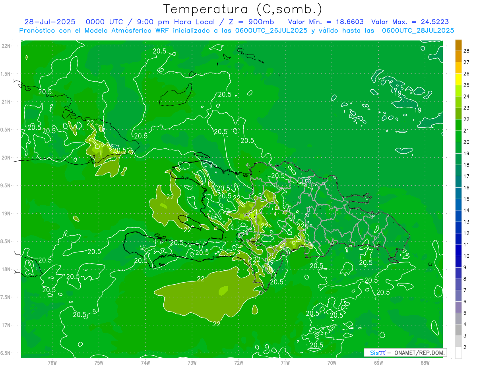477x368 pixels.
Task: Click "Valor Min. = 18.6603" text
Action: click(x=326, y=22)
